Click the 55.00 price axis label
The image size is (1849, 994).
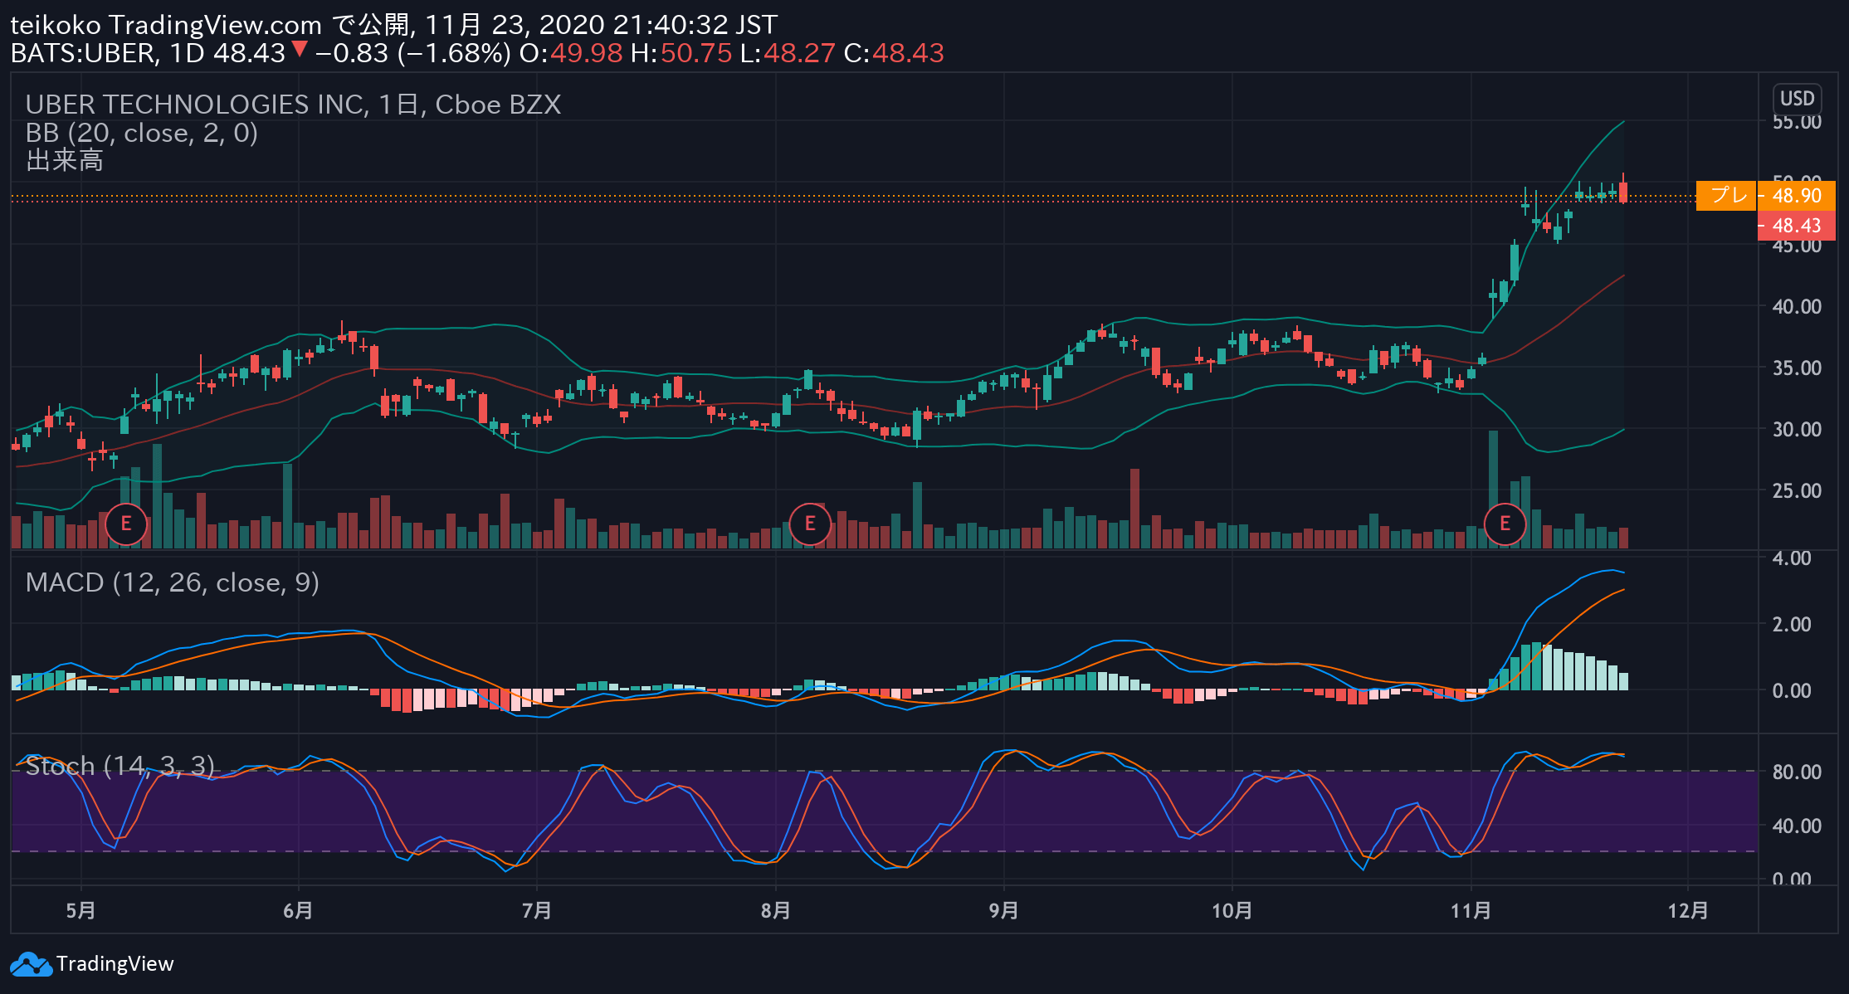pos(1797,122)
